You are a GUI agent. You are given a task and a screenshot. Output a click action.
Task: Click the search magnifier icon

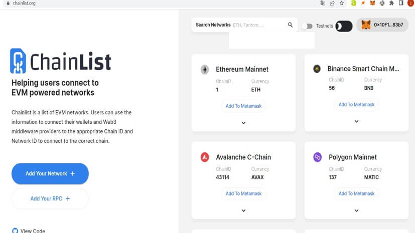291,25
